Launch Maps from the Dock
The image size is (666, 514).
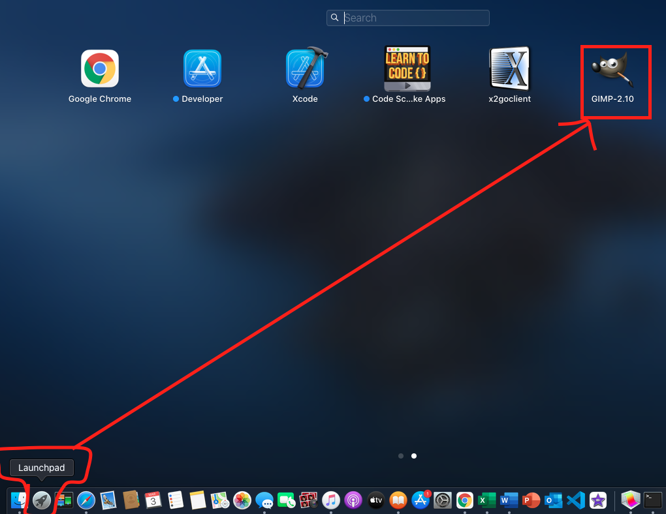point(220,500)
